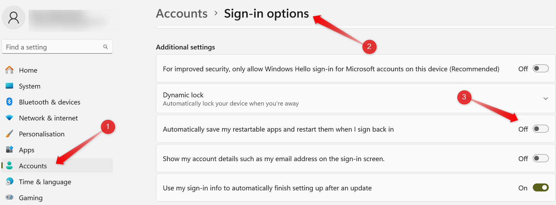This screenshot has height=205, width=556.
Task: Click the Bluetooth & devices icon
Action: (9, 102)
